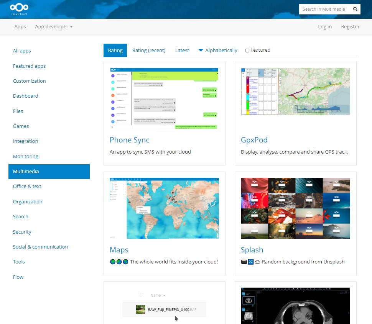Click the Nextcloud logo in the header
372x324 pixels.
(x=19, y=8)
